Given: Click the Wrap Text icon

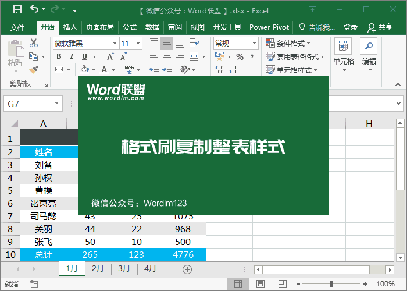Looking at the screenshot, I should click(x=194, y=43).
